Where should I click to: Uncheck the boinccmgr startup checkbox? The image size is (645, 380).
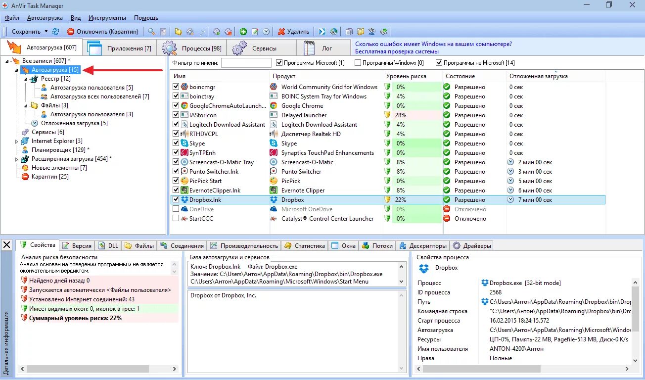click(x=176, y=87)
